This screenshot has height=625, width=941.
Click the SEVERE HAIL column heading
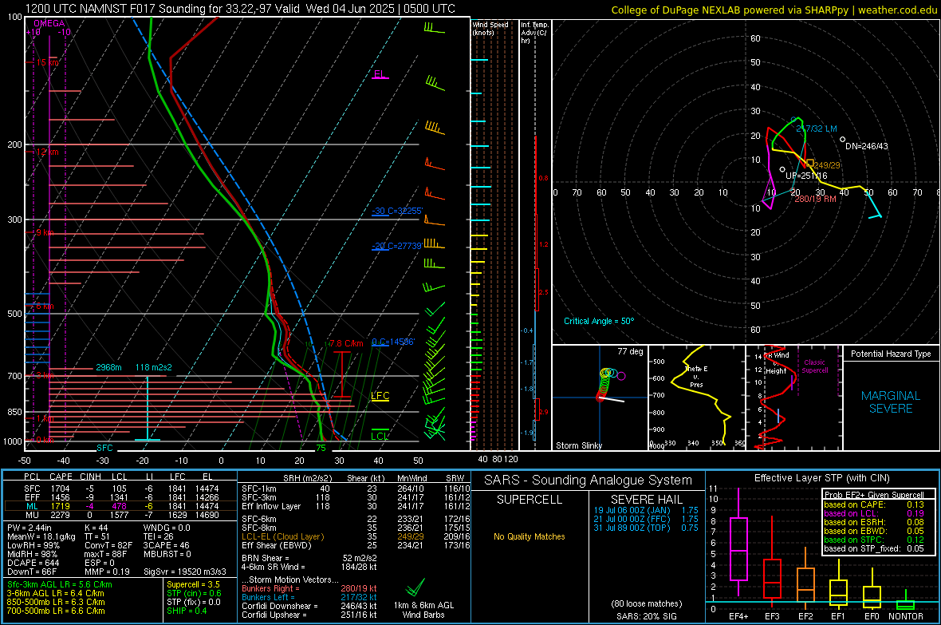point(646,500)
